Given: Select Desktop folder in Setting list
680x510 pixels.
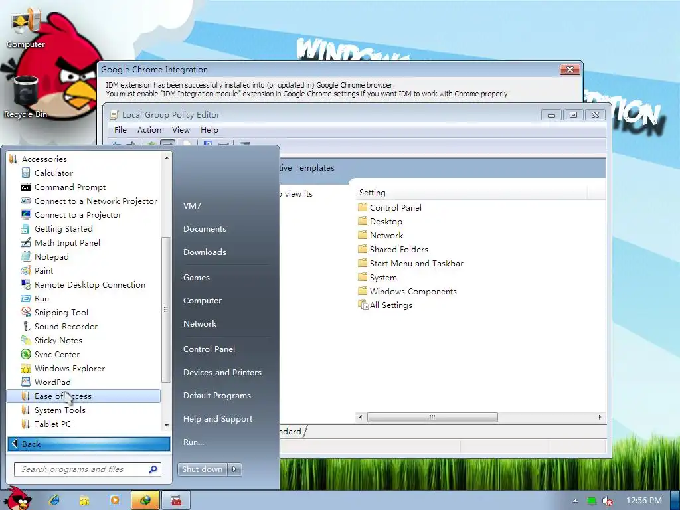Looking at the screenshot, I should (381, 221).
